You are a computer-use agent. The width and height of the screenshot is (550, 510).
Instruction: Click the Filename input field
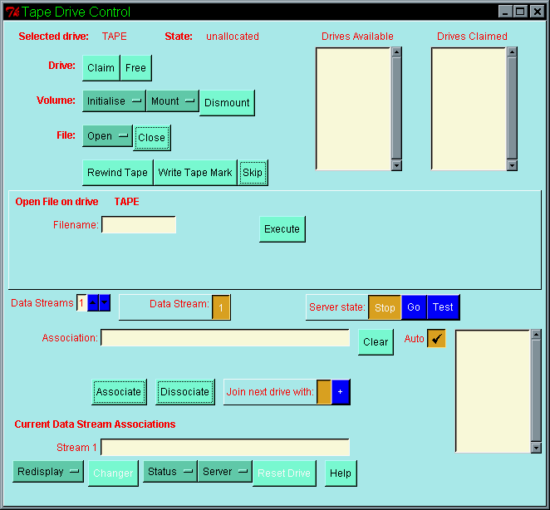coord(139,225)
